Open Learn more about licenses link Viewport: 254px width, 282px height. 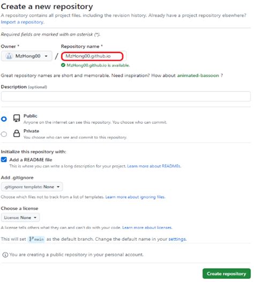pyautogui.click(x=147, y=228)
